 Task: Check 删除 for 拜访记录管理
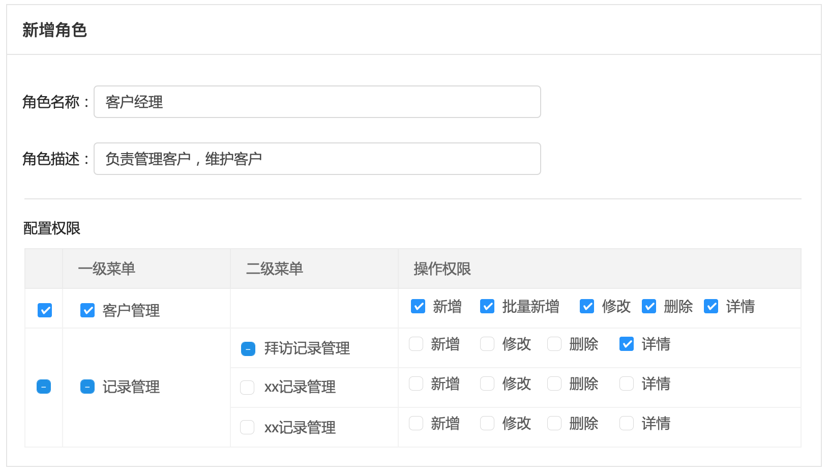[554, 344]
